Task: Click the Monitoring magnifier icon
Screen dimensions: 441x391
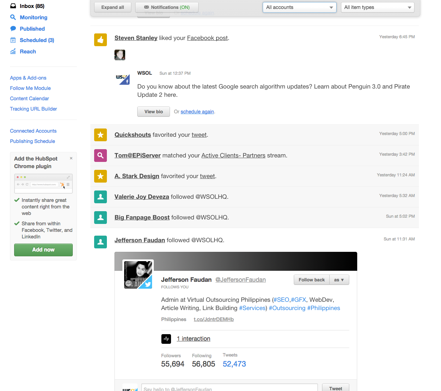Action: pos(13,17)
